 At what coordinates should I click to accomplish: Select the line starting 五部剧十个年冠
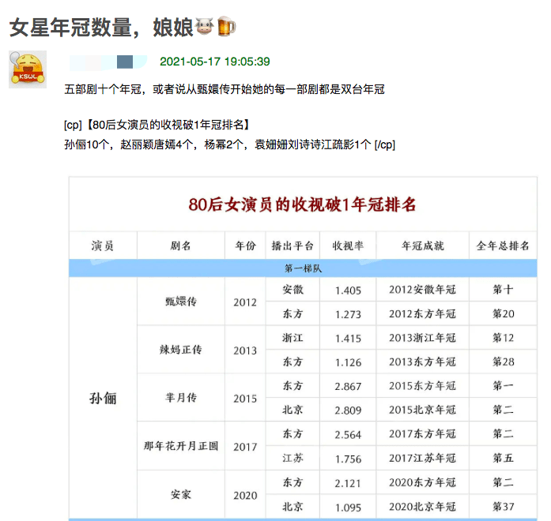tap(225, 89)
